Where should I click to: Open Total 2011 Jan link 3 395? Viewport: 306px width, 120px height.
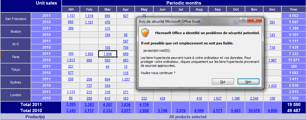pyautogui.click(x=71, y=105)
